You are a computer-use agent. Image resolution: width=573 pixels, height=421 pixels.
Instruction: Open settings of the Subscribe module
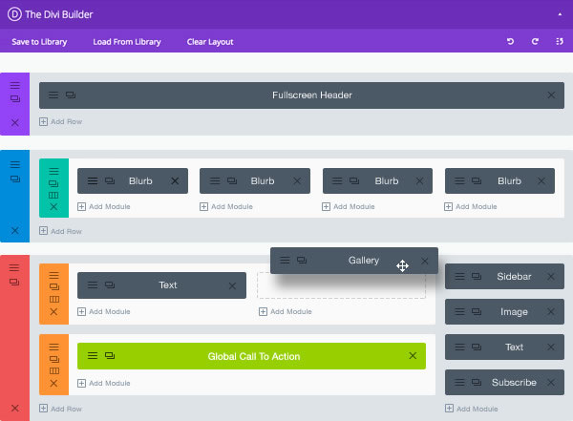pos(459,382)
